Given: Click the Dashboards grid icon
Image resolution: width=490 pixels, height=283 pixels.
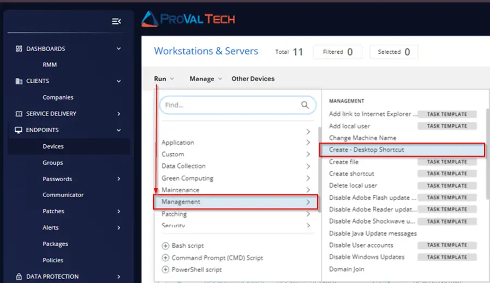Looking at the screenshot, I should (x=19, y=48).
